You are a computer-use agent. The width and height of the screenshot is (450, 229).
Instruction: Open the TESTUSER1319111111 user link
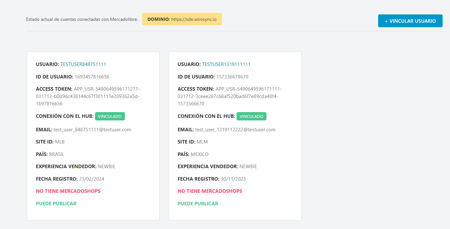click(x=226, y=64)
